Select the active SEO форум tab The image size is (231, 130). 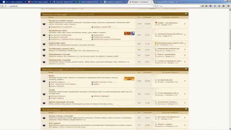pos(140,2)
